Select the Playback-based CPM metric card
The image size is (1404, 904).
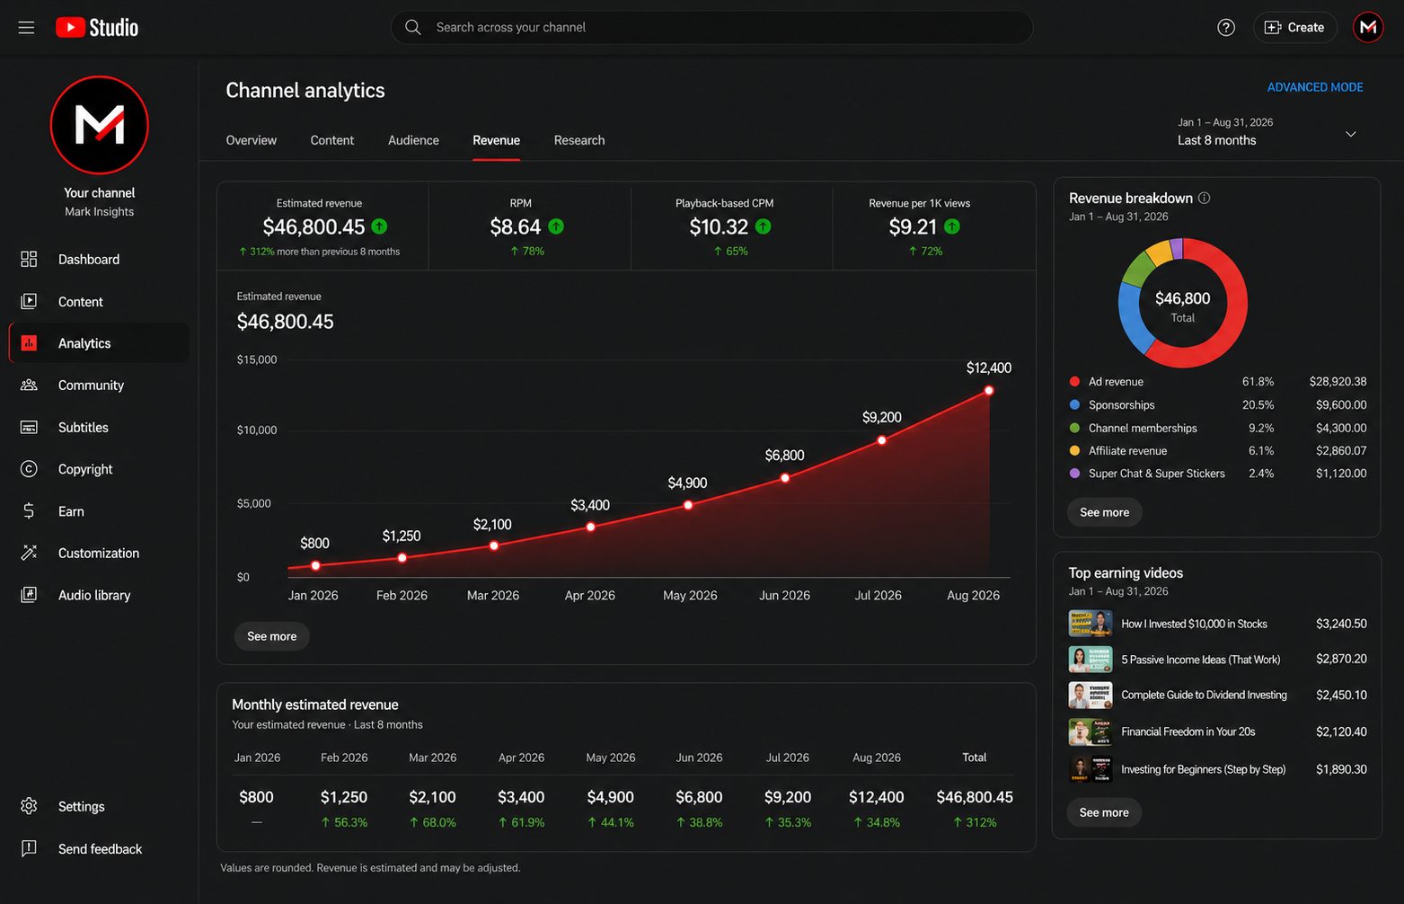coord(732,226)
